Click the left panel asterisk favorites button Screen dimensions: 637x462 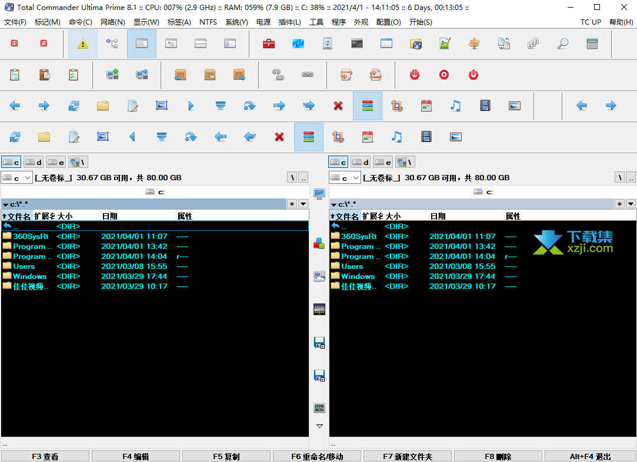click(292, 204)
